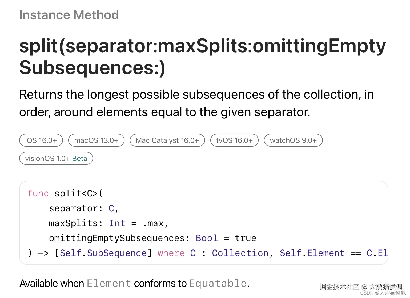This screenshot has width=410, height=298.
Task: Open the Bool type link in declaration
Action: 207,238
